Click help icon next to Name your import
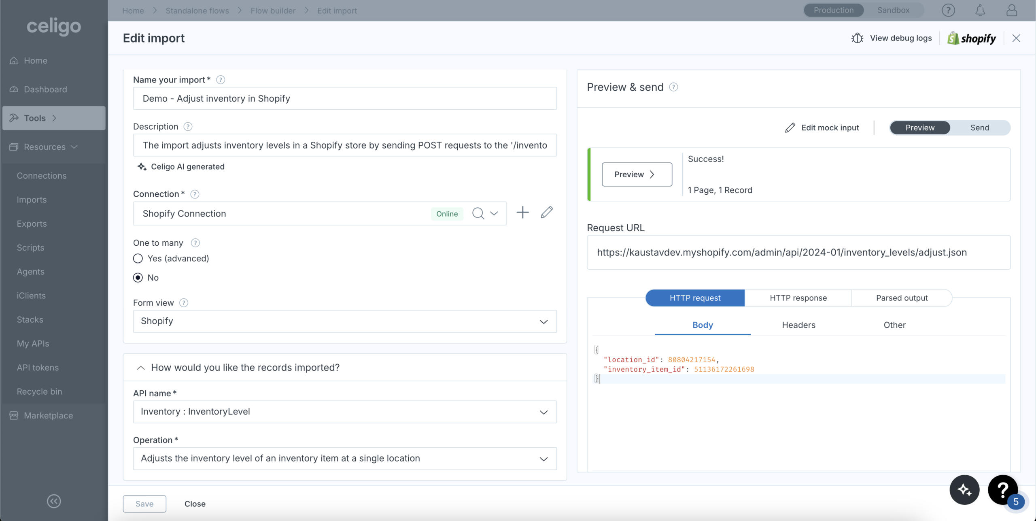 tap(221, 80)
